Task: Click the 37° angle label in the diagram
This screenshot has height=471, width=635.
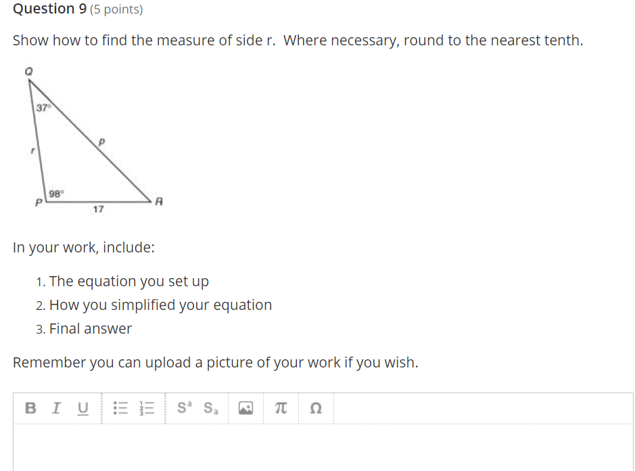Action: coord(43,108)
